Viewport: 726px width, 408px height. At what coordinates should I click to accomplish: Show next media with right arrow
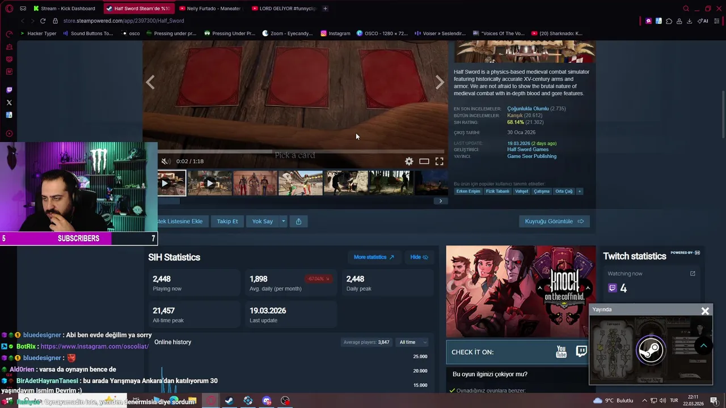pos(440,83)
